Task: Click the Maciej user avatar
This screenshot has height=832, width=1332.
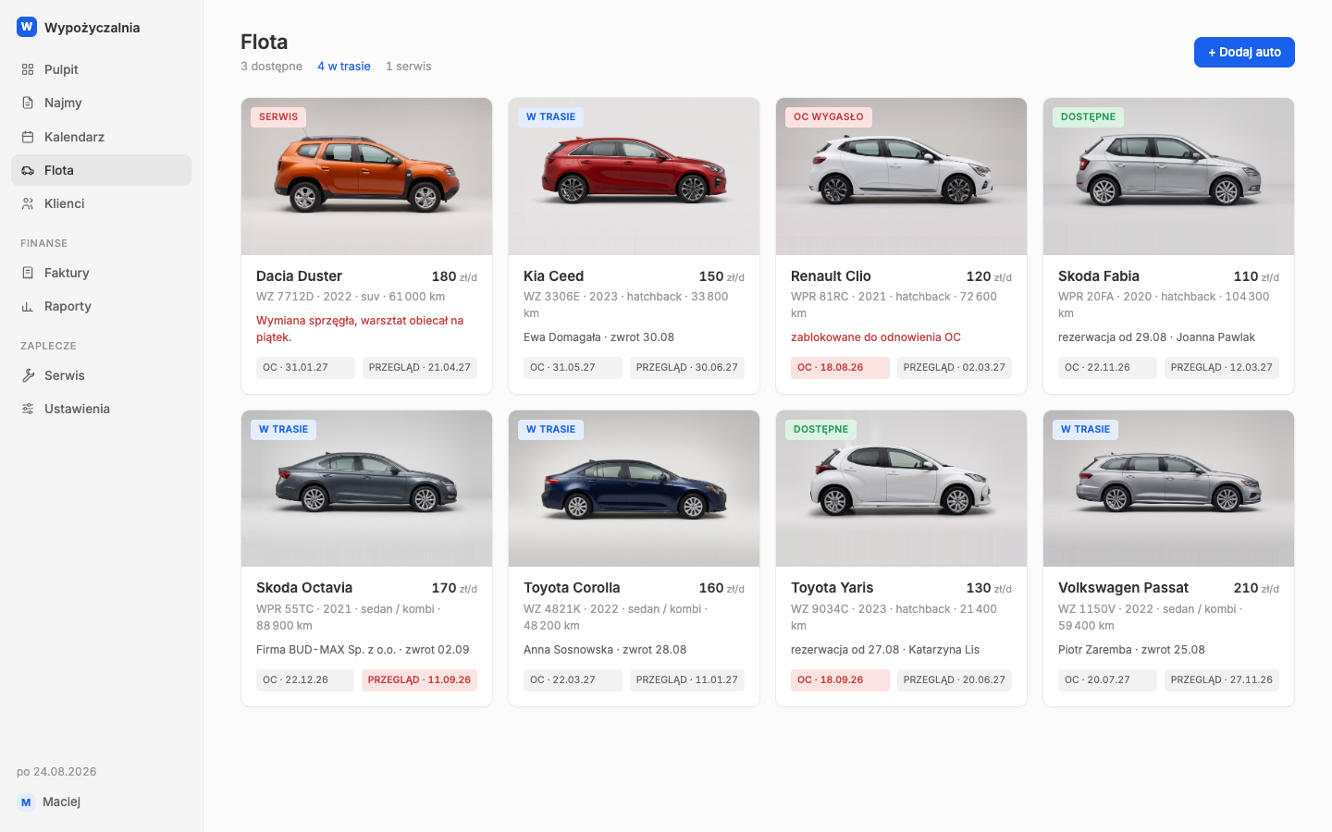Action: tap(26, 802)
